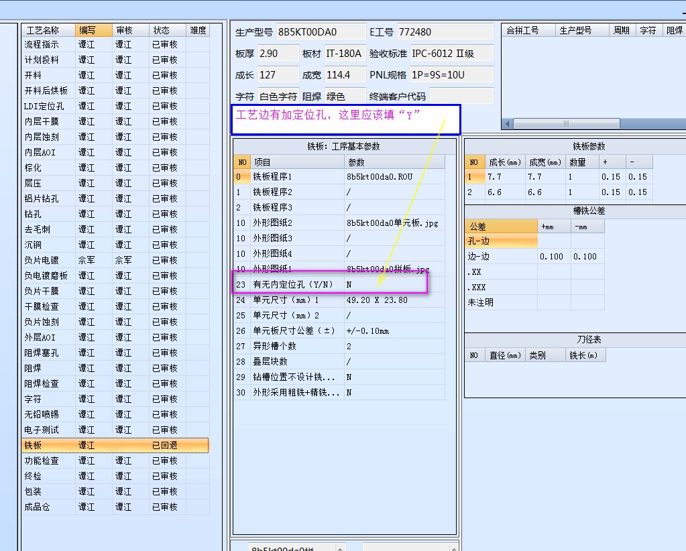Select the 铝片钻孔 process row
The height and width of the screenshot is (551, 686).
115,198
